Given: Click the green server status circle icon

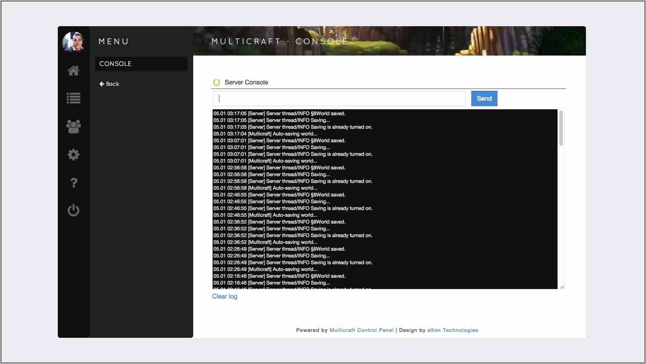Looking at the screenshot, I should point(216,82).
